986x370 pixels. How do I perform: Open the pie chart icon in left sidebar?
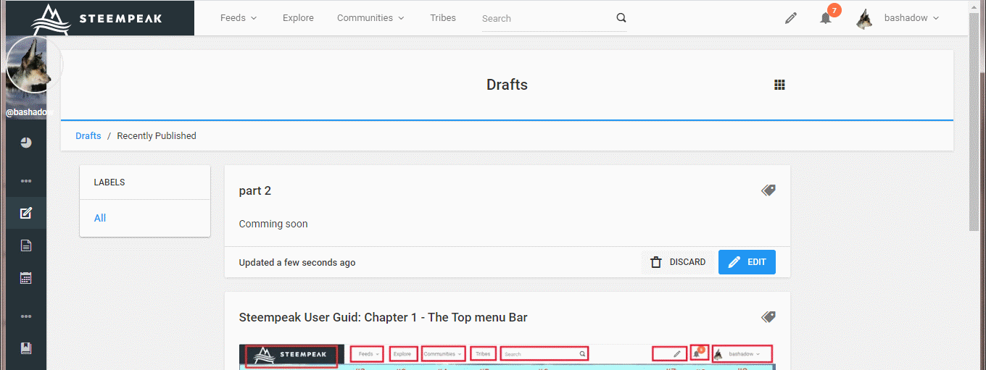(26, 143)
